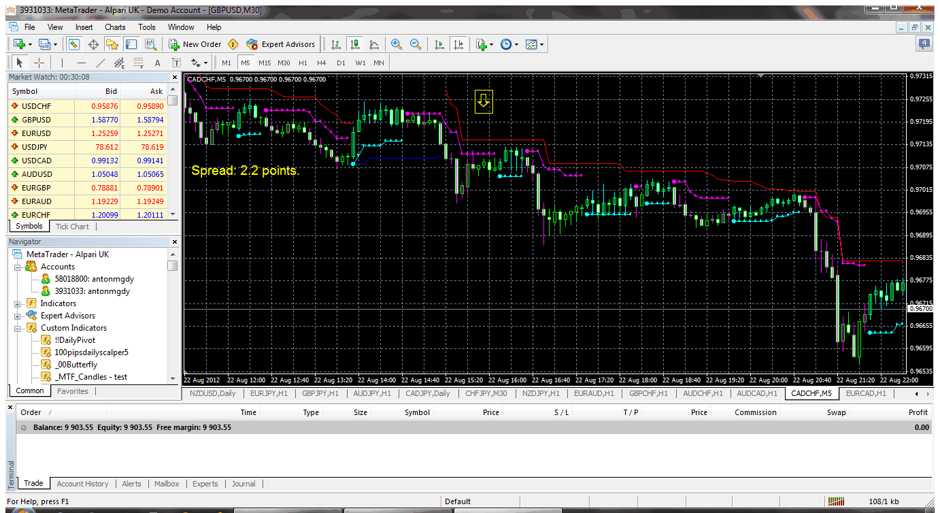Switch chart to Candlesticks icon
The width and height of the screenshot is (940, 513).
click(355, 44)
